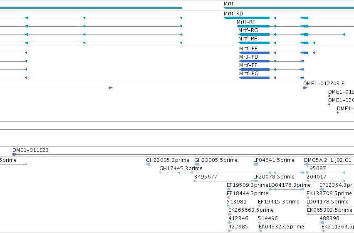The image size is (354, 233).
Task: Click the thick Mrtf gene bar
Action: 289,8
